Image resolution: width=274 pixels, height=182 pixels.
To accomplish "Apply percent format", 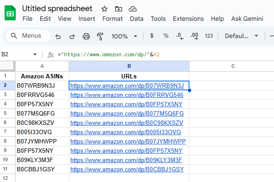I will (x=166, y=36).
